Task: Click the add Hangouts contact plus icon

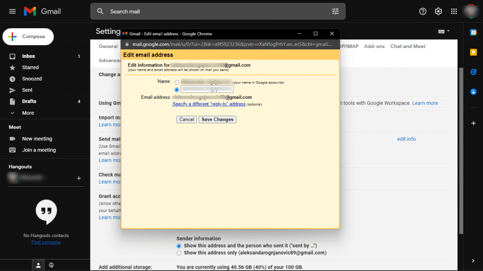Action: click(79, 178)
